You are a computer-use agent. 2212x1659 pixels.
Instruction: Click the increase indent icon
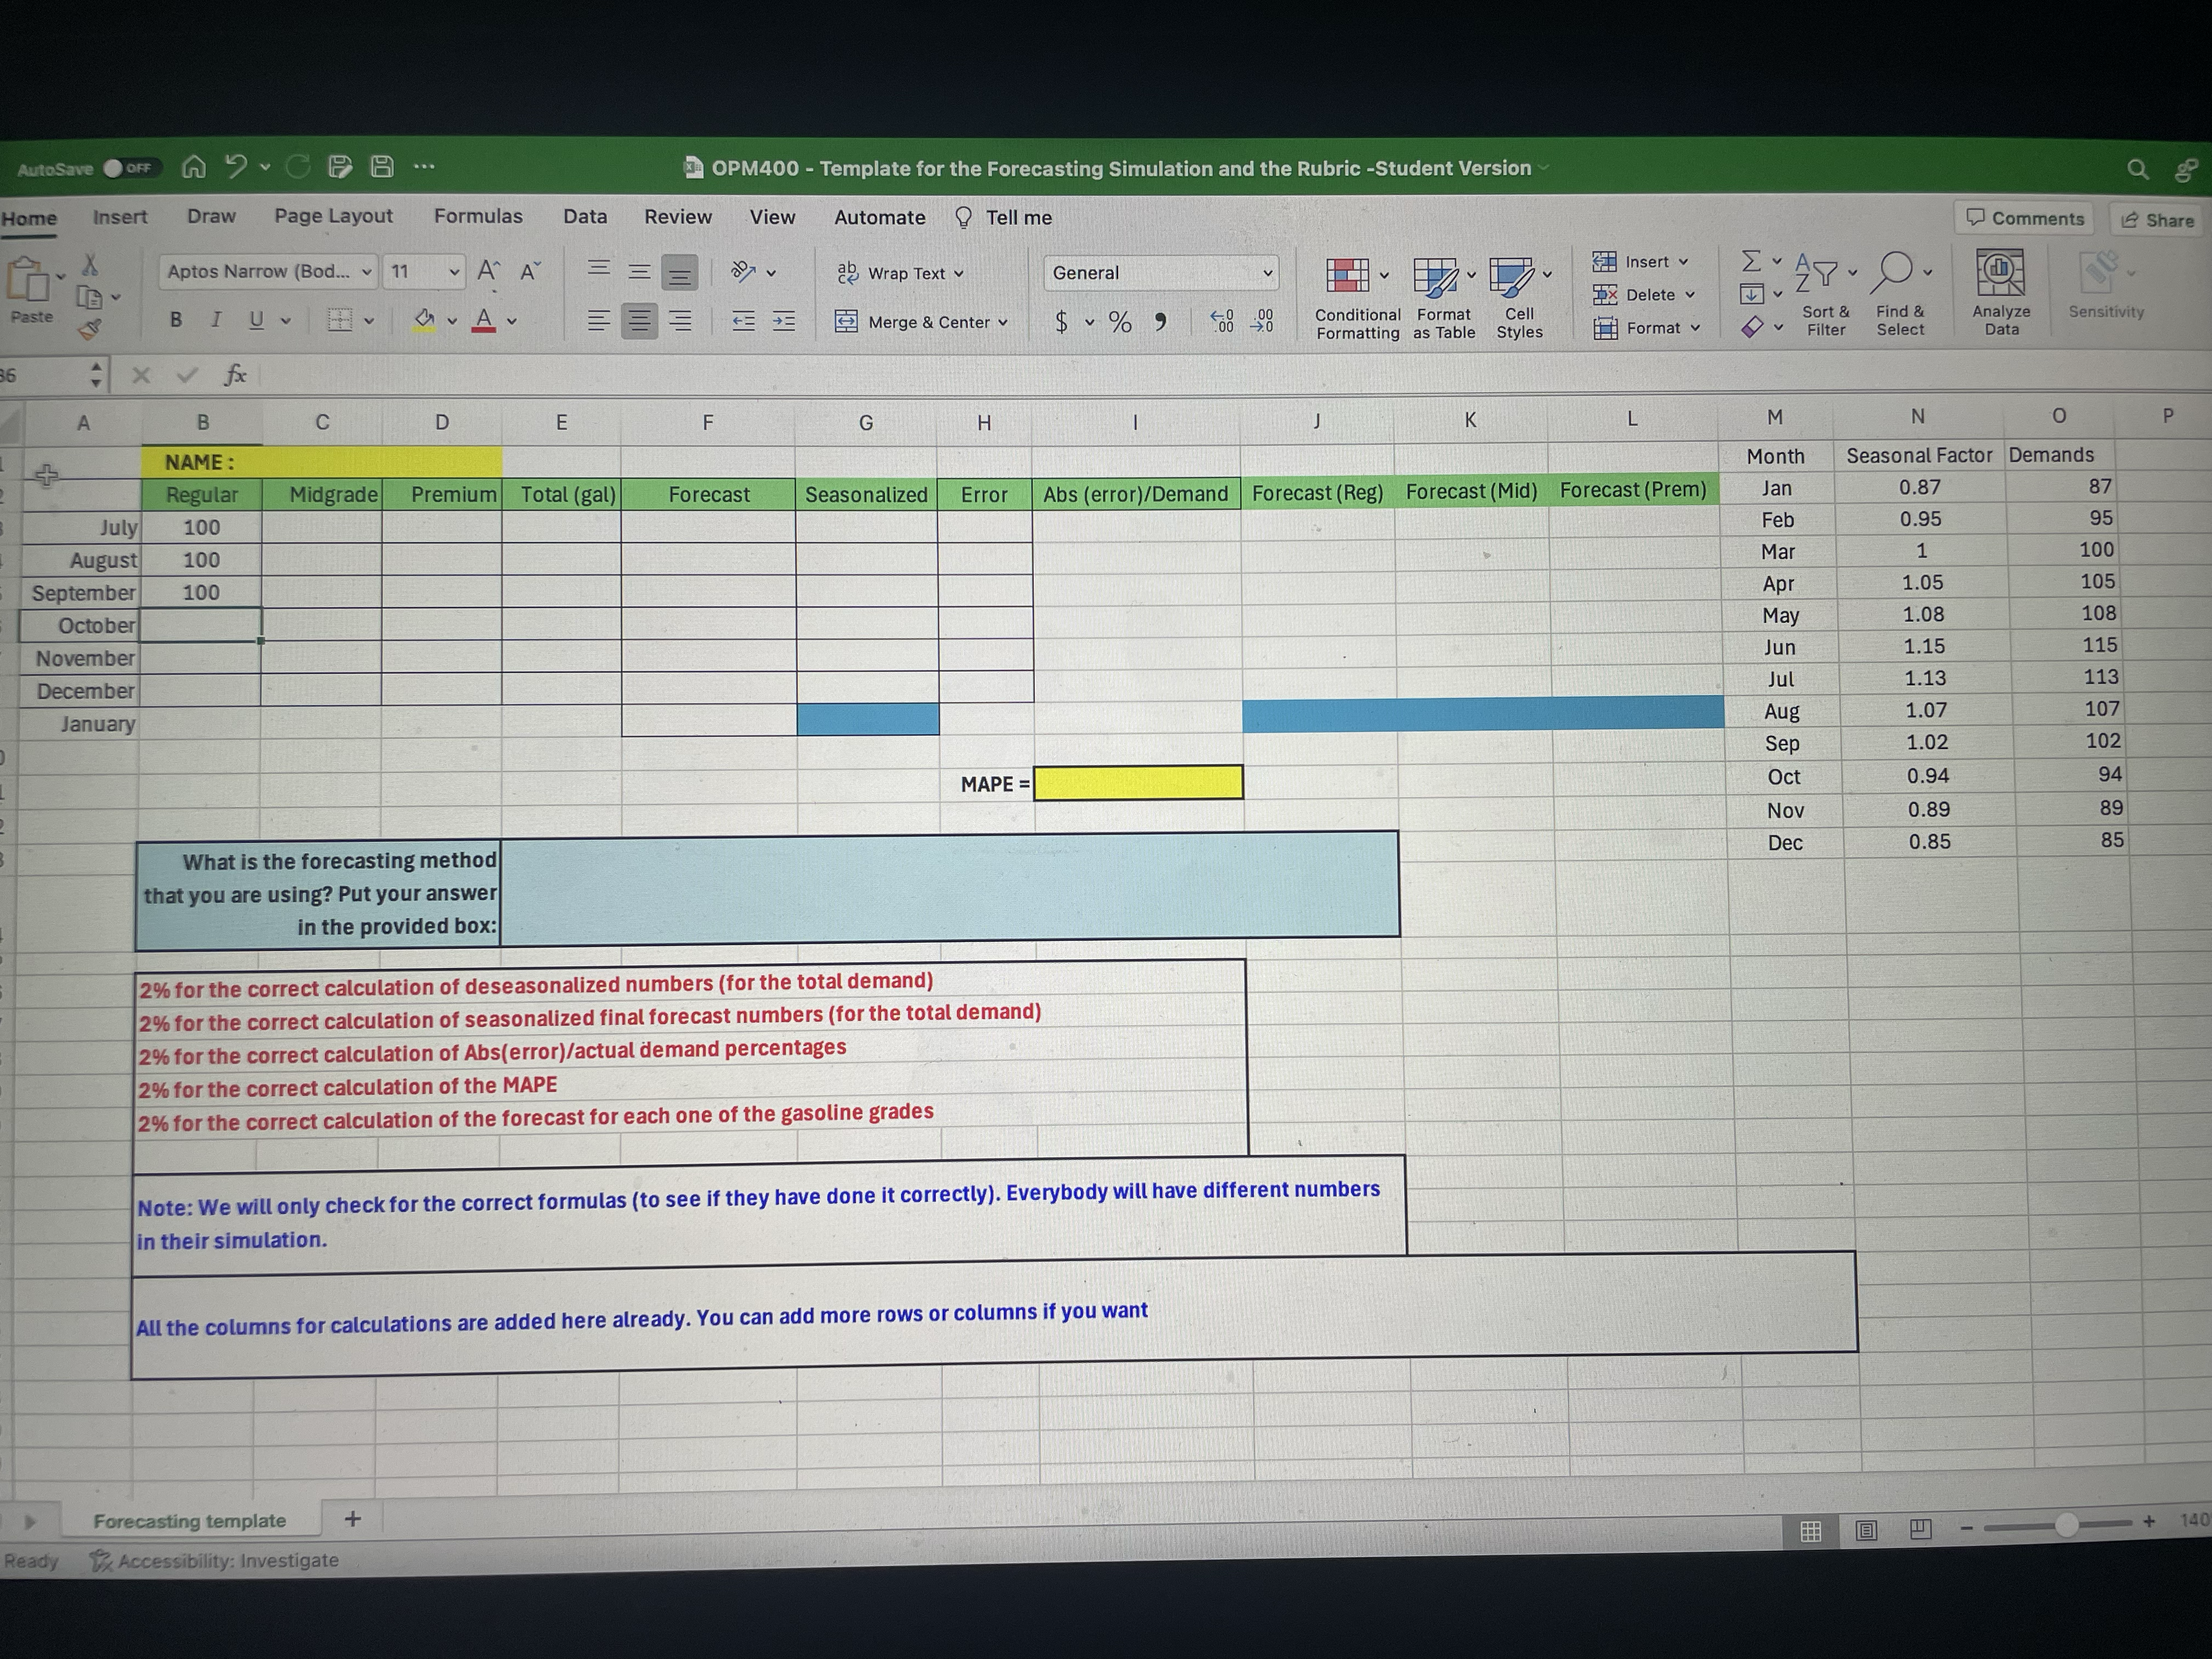(783, 321)
